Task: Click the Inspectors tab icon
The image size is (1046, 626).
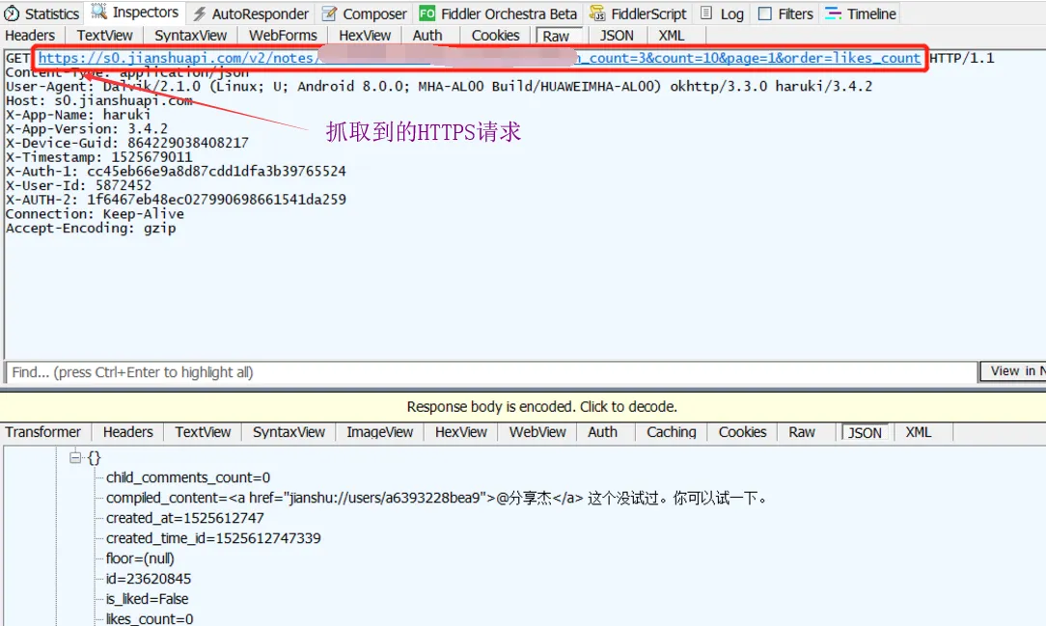Action: tap(99, 13)
